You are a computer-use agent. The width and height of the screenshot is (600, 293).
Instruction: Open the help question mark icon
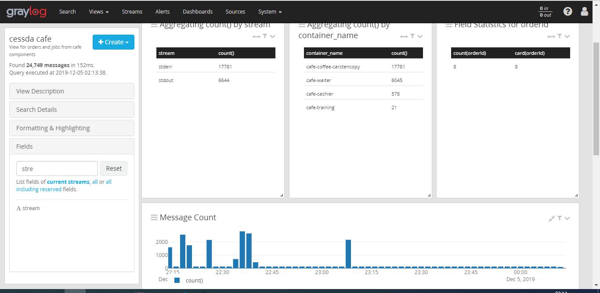(567, 12)
